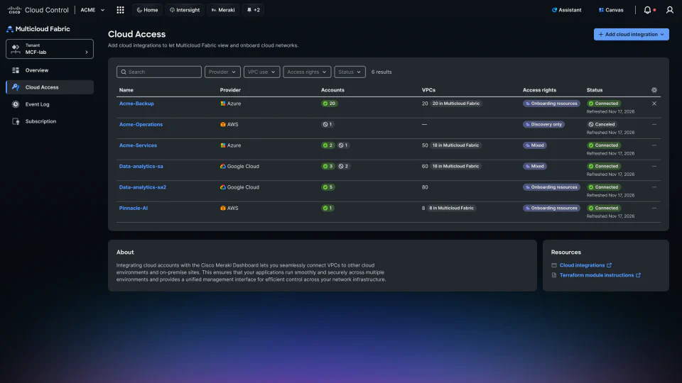Switch to the Intersight tab

tap(185, 10)
